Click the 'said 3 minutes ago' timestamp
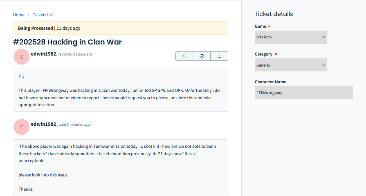 pyautogui.click(x=74, y=125)
